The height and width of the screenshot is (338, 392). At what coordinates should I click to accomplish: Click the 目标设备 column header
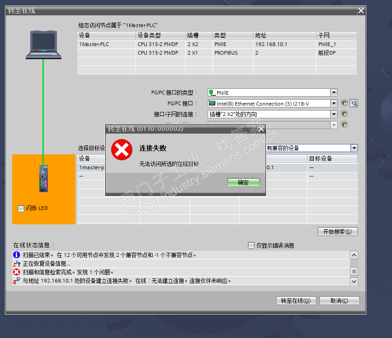[x=332, y=159]
